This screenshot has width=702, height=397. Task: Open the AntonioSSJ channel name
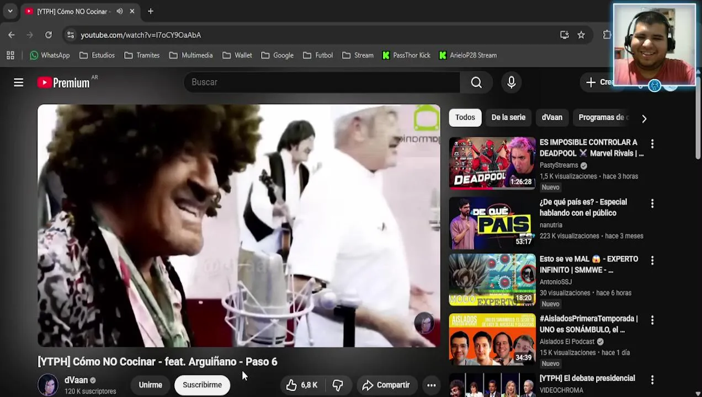pos(556,282)
